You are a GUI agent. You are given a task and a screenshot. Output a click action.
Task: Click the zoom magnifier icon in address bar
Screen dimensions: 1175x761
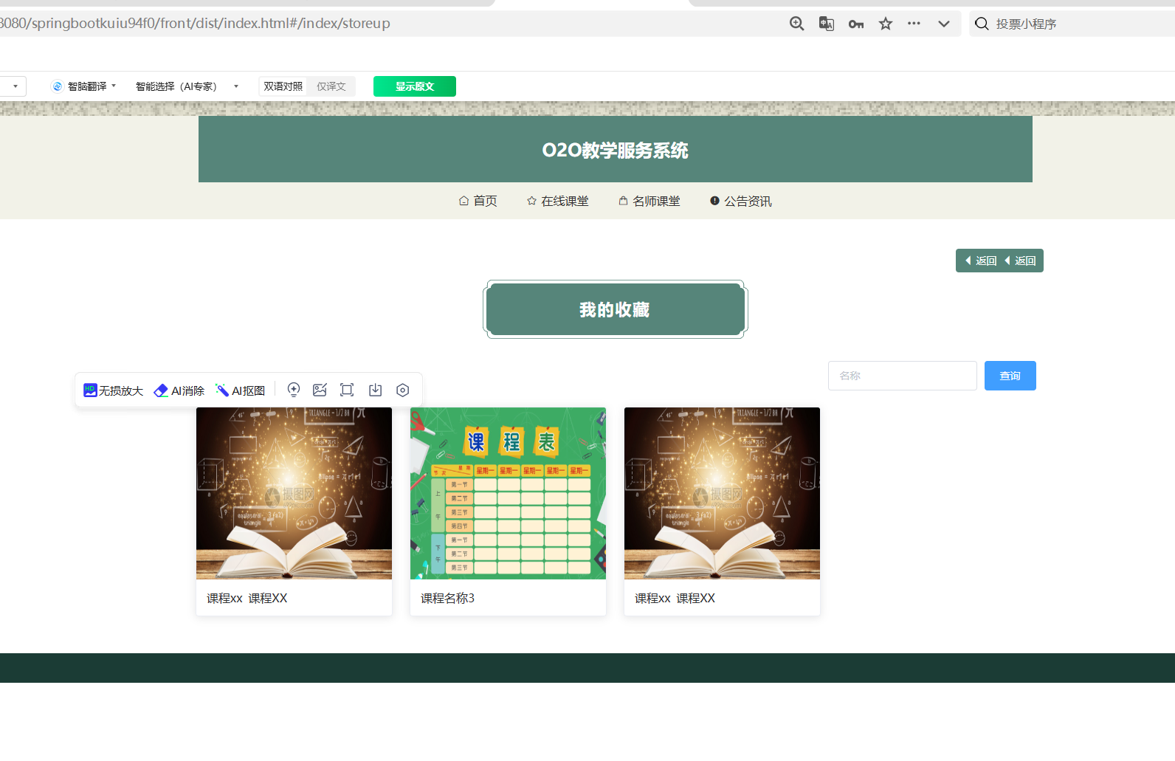796,24
